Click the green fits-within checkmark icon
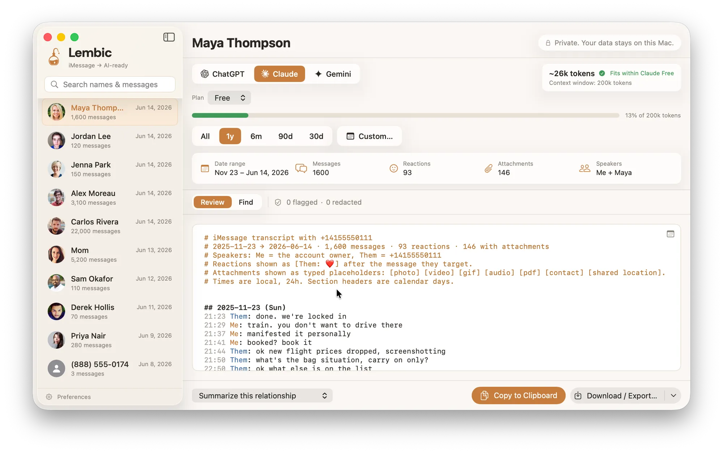This screenshot has width=723, height=453. 602,73
